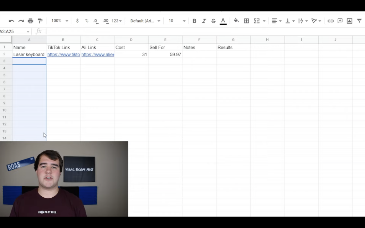Viewport: 365px width, 228px height.
Task: Open the font size 10 dropdown
Action: tap(177, 21)
